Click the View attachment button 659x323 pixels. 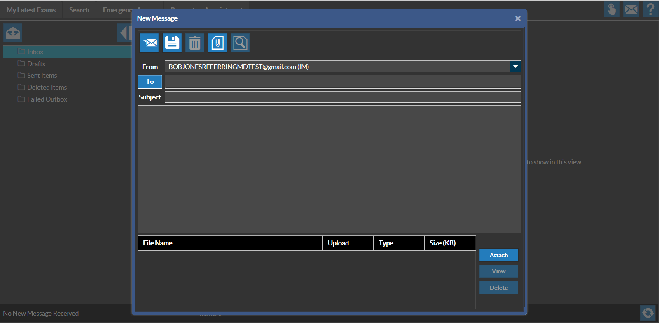coord(498,271)
